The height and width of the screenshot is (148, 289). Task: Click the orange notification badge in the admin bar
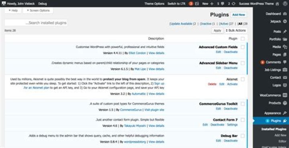(x=191, y=4)
